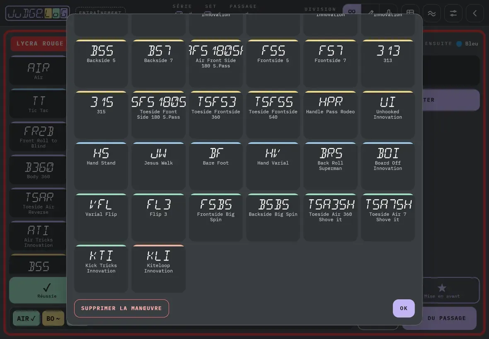
Task: Pick the Unhooked Innovation card
Action: (387, 115)
